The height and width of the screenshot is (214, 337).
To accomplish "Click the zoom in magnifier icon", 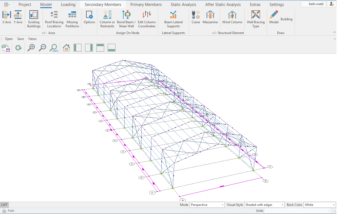I will [x=31, y=48].
